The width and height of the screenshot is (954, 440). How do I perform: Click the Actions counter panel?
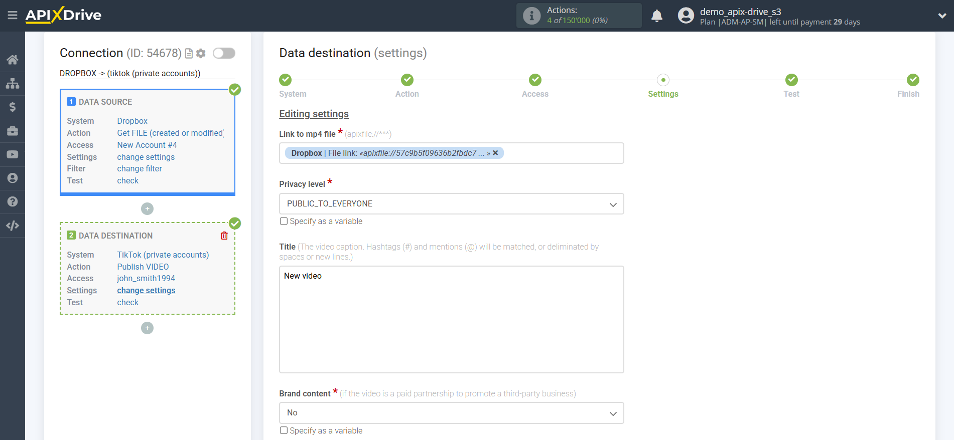click(x=579, y=16)
